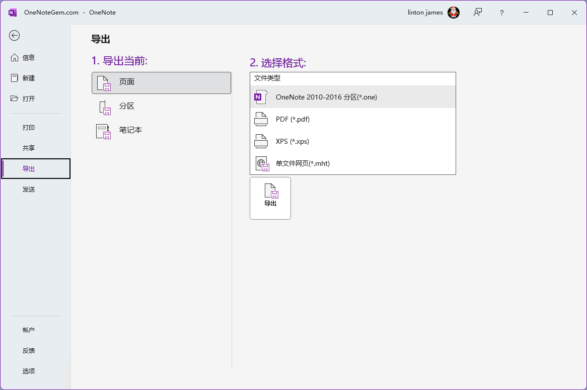Click the 打开 folder icon
This screenshot has width=587, height=390.
click(15, 99)
